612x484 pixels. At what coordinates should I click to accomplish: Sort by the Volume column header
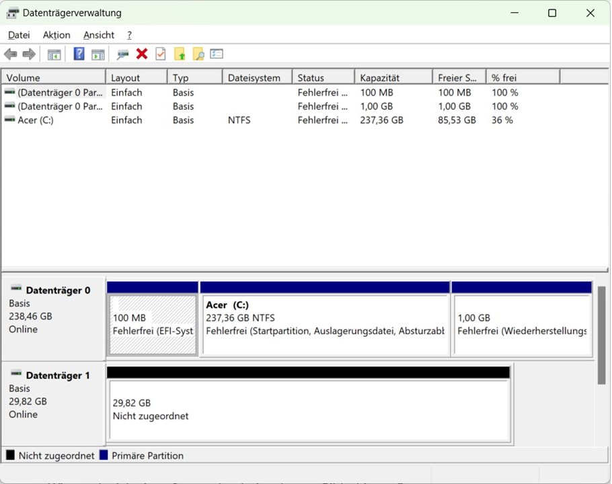(x=54, y=77)
